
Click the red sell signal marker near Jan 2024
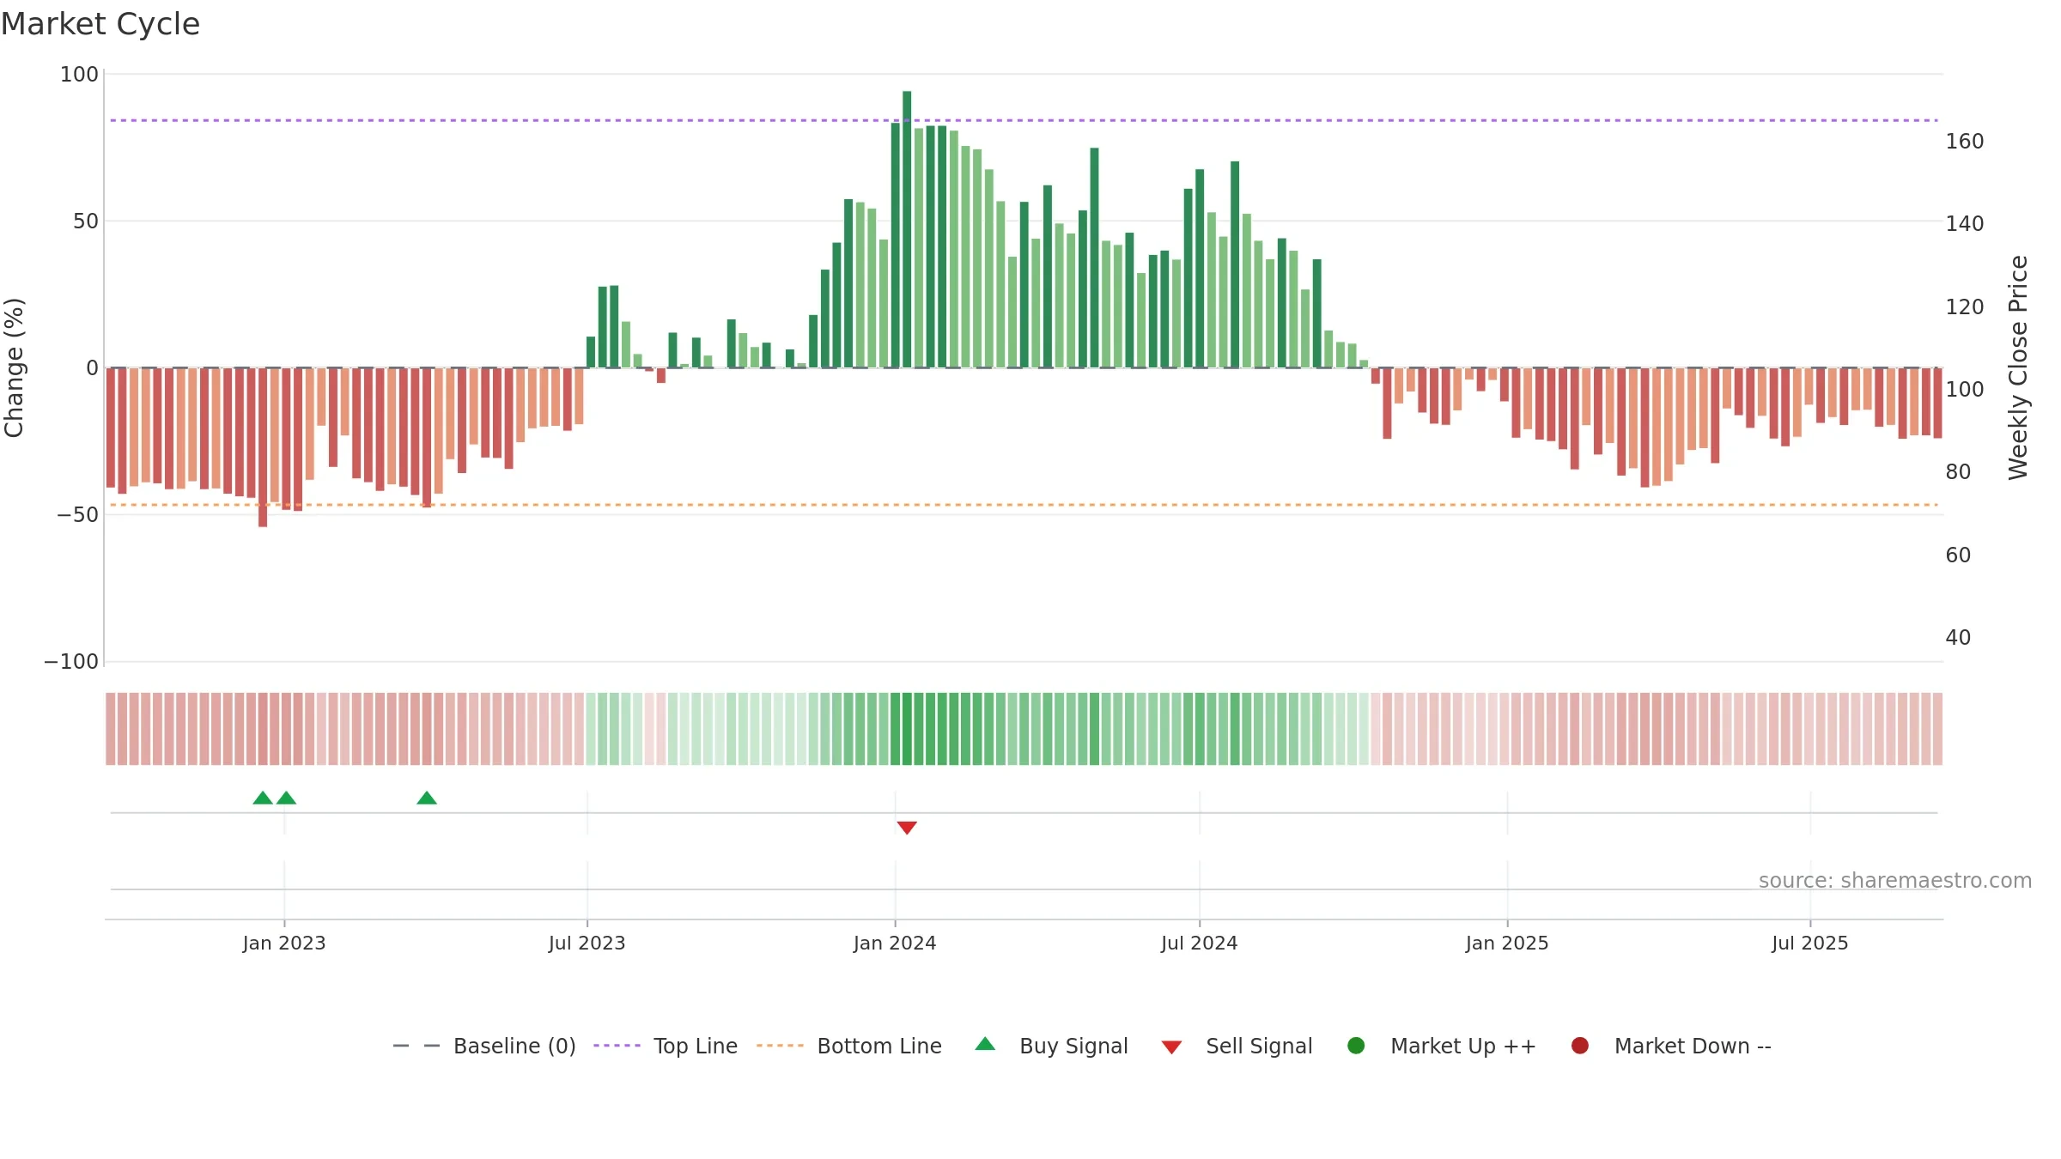tap(907, 828)
